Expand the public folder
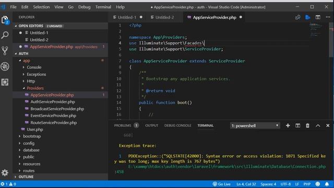Viewport: 334px width, 188px height. coord(20,157)
